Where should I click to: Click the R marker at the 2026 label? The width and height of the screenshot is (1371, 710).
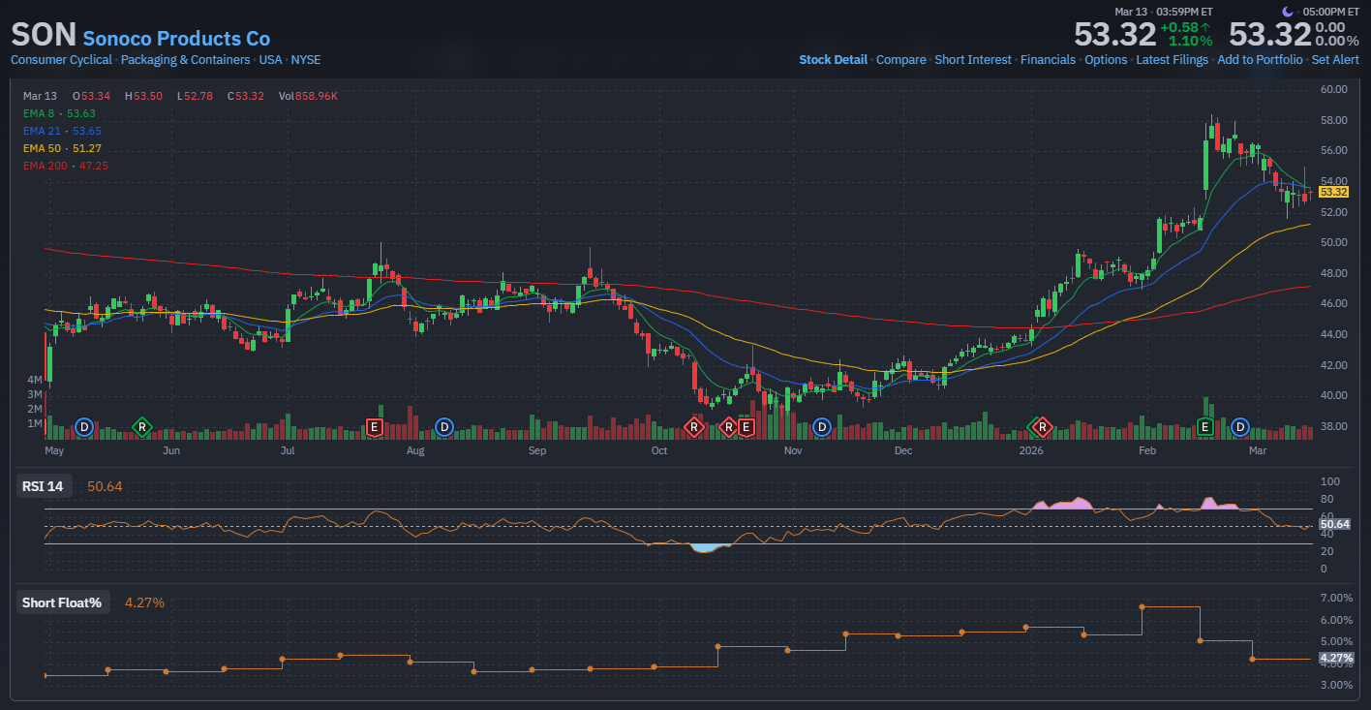[x=1042, y=426]
